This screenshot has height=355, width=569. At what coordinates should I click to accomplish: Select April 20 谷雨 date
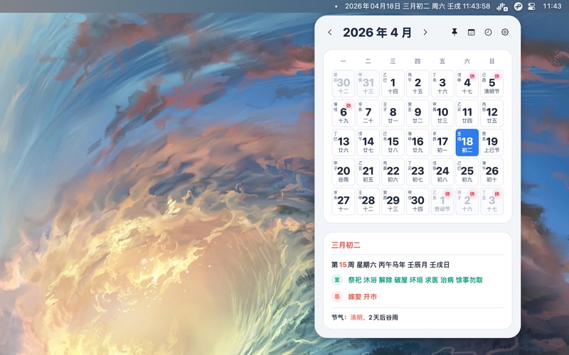(x=344, y=172)
